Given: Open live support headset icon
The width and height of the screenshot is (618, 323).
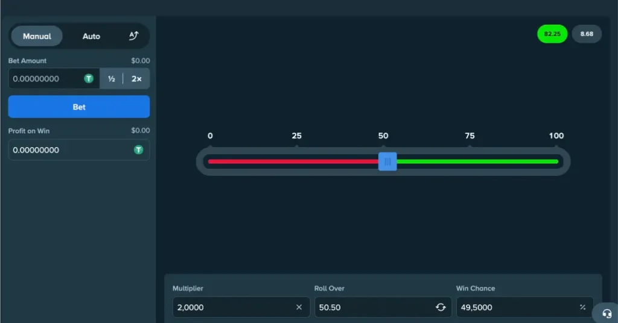Looking at the screenshot, I should coord(607,313).
